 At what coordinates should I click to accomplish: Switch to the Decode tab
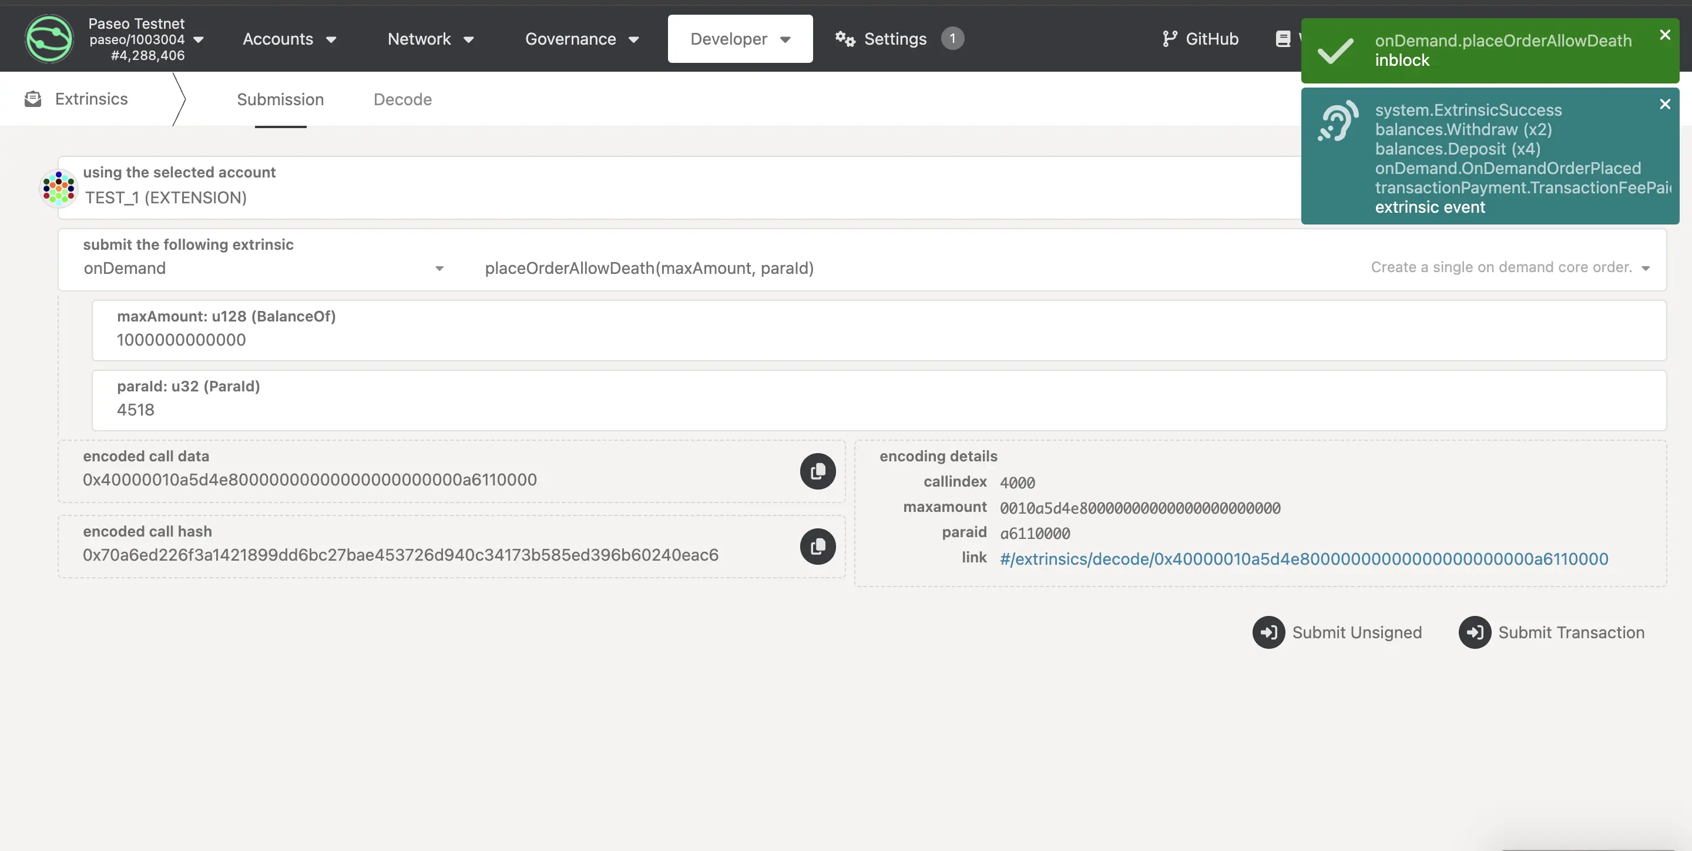[x=402, y=99]
